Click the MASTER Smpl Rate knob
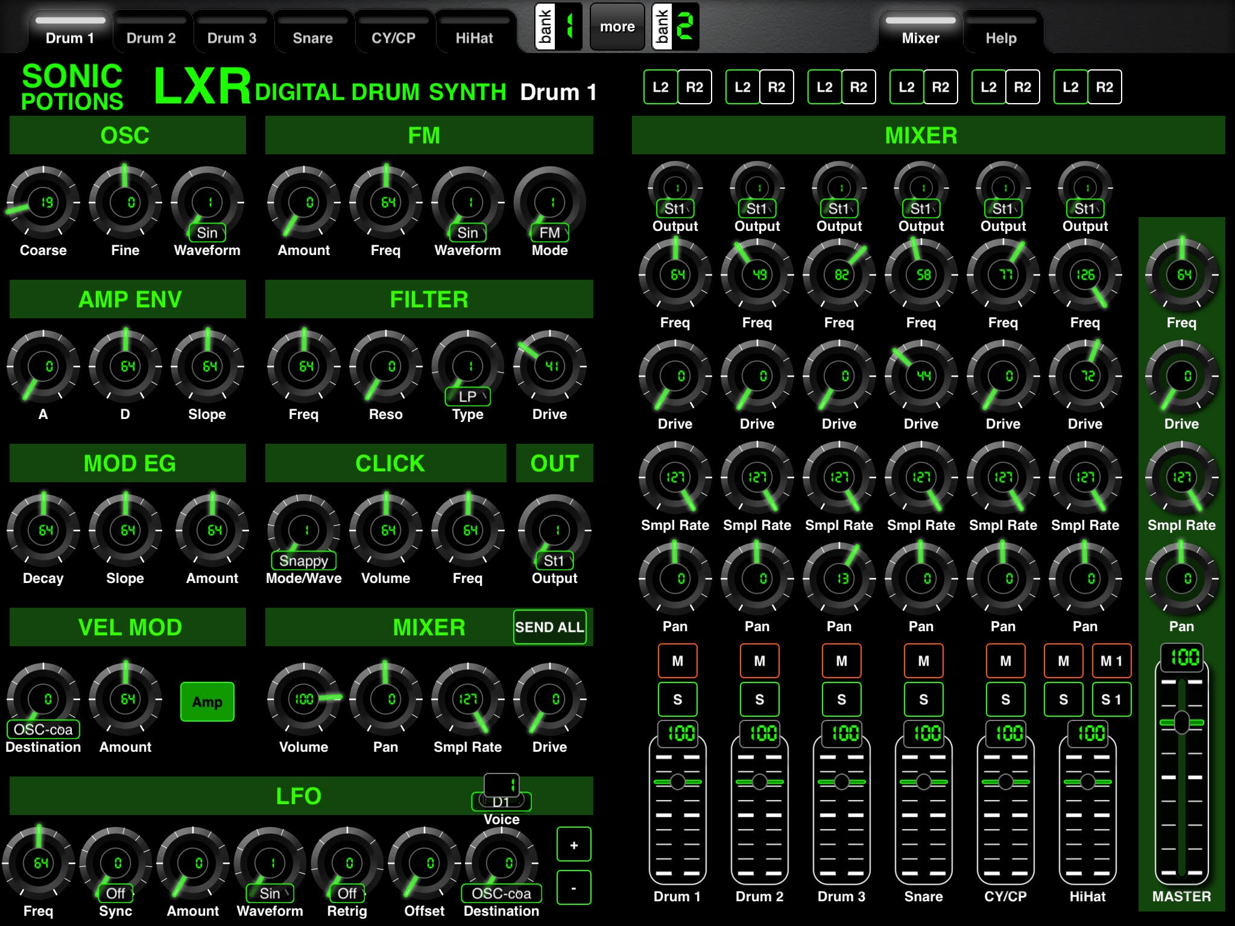Screen dimensions: 1235x926 (x=1182, y=477)
